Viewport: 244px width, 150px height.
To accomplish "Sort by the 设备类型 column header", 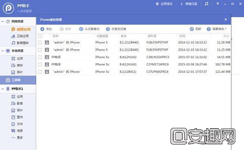I will 102,36.
